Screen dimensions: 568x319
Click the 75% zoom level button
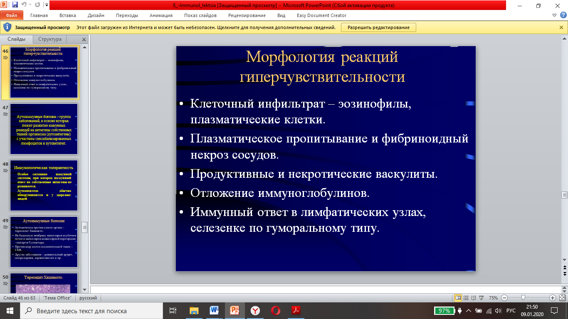coord(493,298)
